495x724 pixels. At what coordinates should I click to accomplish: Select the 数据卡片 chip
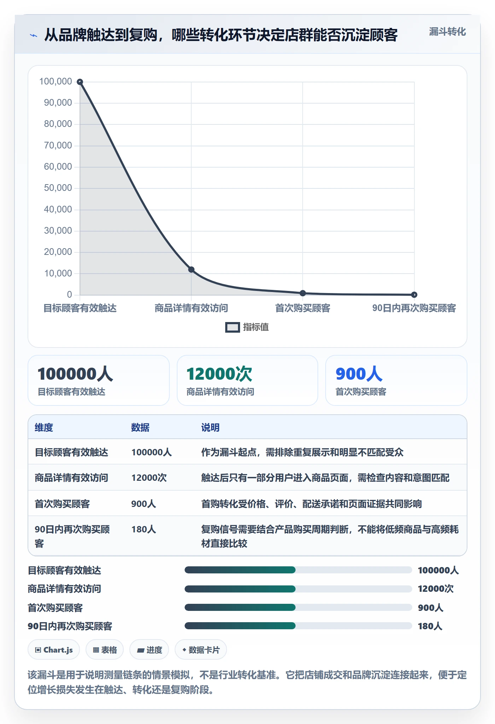click(x=201, y=650)
